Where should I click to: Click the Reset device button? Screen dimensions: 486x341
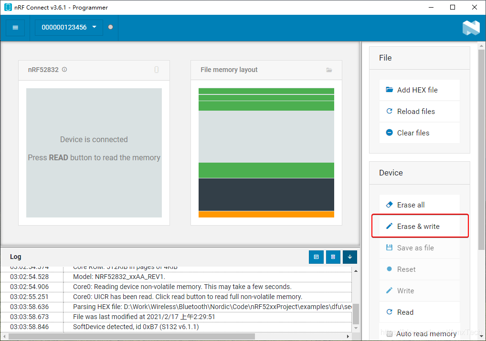(x=419, y=269)
